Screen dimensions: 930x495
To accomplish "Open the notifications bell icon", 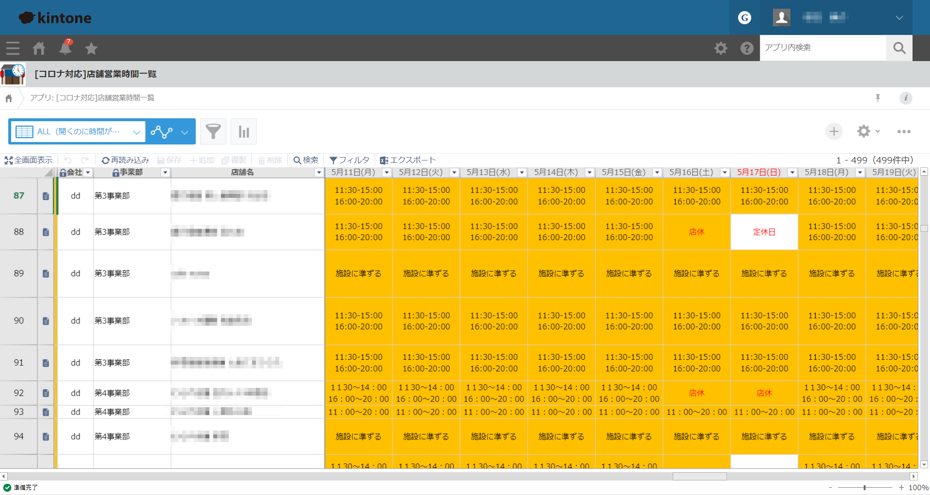I will [x=65, y=48].
